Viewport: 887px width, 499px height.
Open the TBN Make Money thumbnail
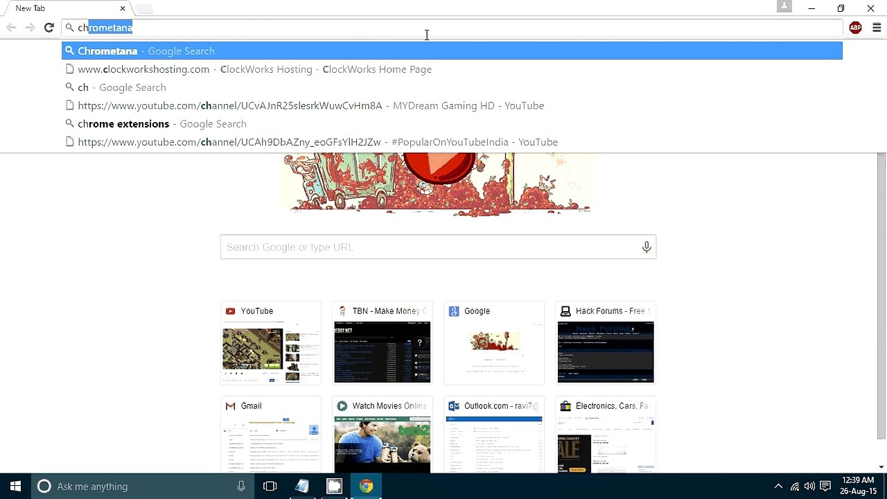[383, 343]
